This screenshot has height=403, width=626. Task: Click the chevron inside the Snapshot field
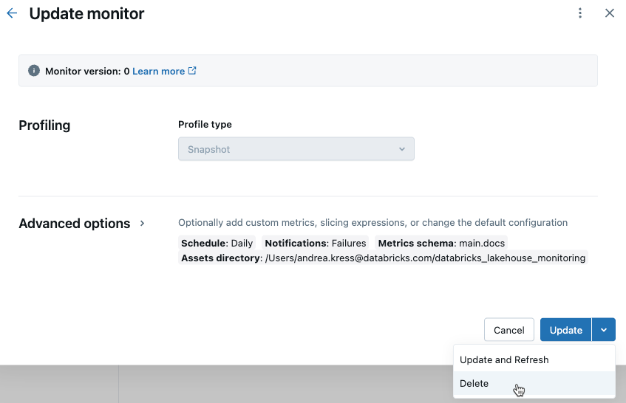pos(402,149)
